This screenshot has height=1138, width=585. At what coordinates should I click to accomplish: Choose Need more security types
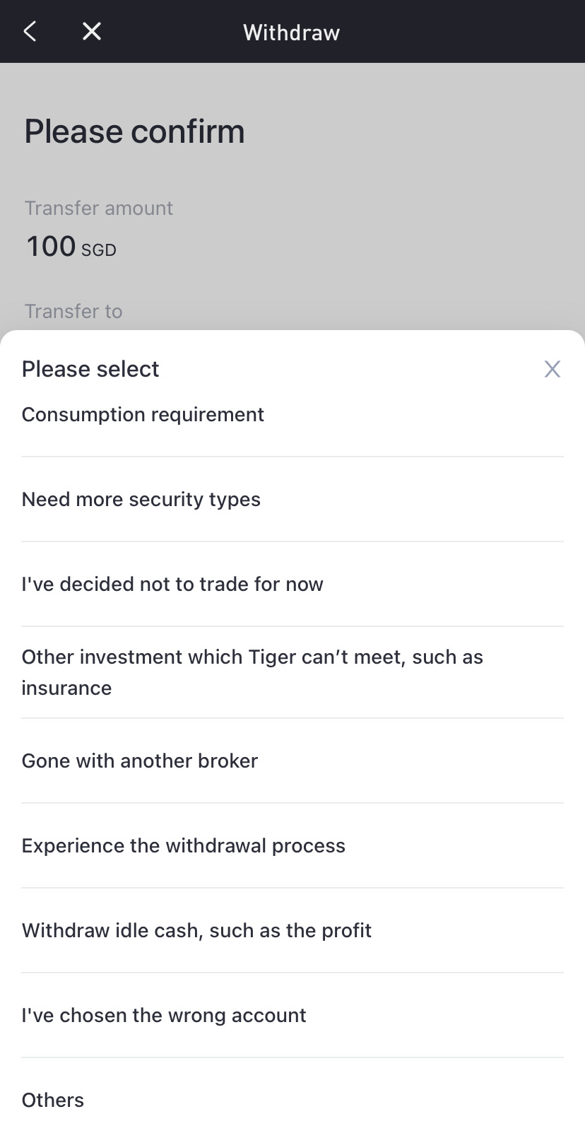click(141, 500)
